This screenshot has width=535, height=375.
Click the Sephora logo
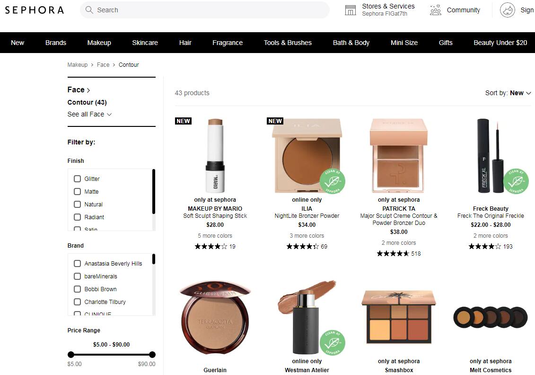pos(35,10)
